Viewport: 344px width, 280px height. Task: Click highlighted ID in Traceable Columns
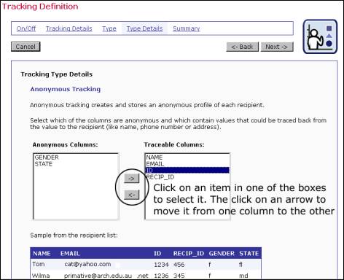[187, 170]
